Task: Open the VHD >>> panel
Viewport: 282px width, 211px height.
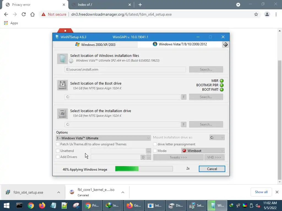Action: [x=214, y=157]
